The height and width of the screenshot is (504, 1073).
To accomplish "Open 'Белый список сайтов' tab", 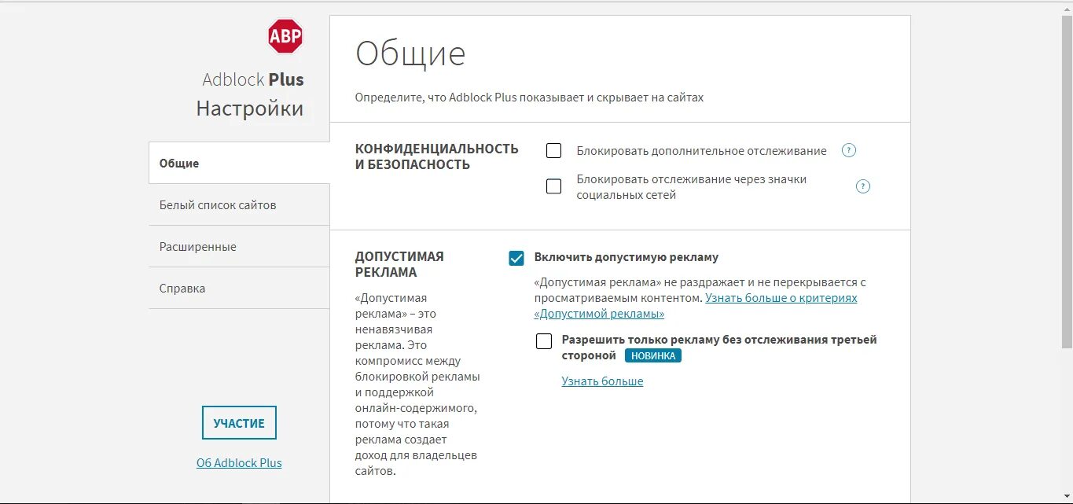I will tap(239, 204).
